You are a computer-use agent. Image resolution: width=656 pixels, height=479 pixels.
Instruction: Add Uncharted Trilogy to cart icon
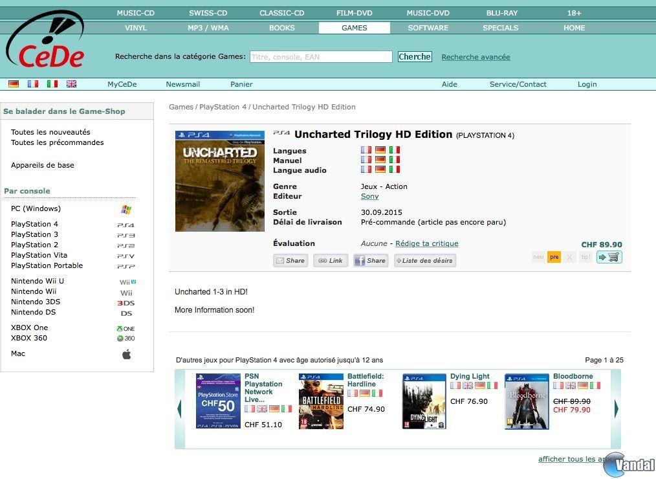[x=609, y=257]
